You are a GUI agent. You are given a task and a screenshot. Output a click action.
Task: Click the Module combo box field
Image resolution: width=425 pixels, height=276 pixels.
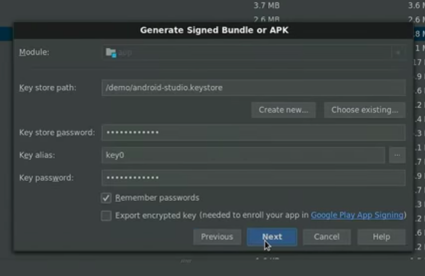[249, 53]
